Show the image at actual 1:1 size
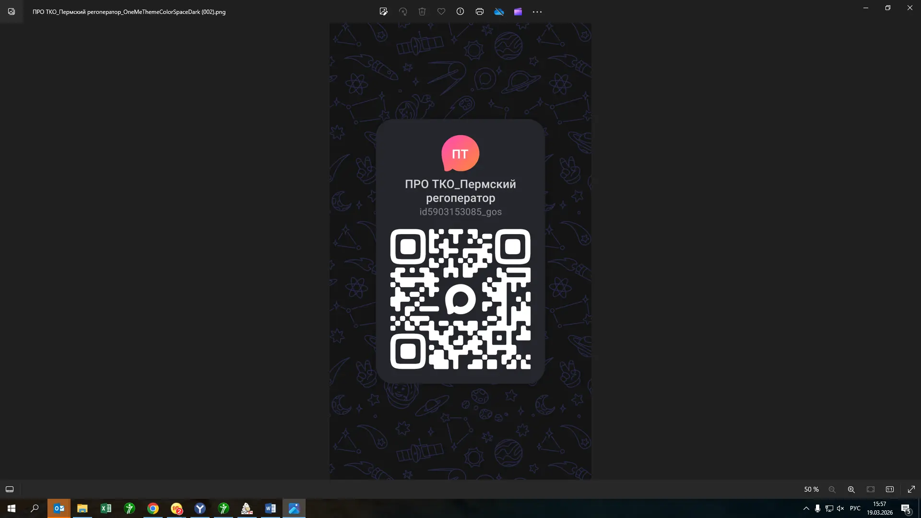 point(890,489)
